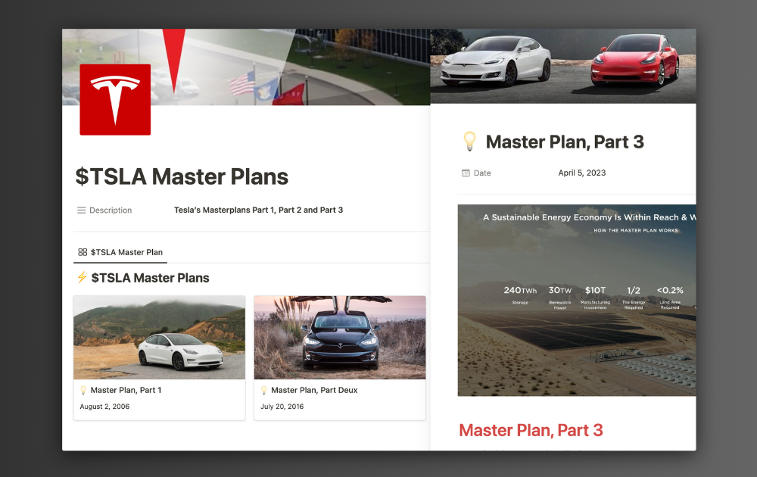Screen dimensions: 757x477
Task: Click the <0.2% Land Area Required figure
Action: pyautogui.click(x=670, y=297)
